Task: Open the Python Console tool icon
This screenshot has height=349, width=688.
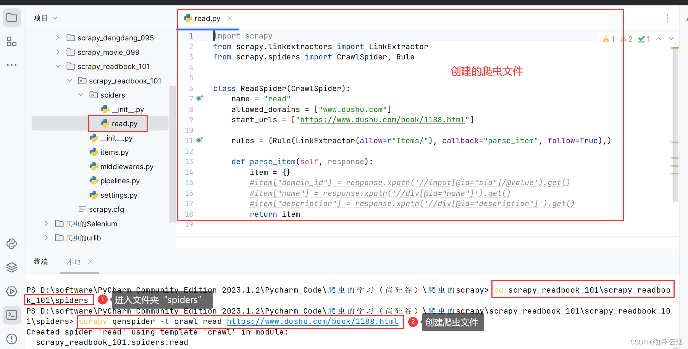Action: (x=12, y=244)
